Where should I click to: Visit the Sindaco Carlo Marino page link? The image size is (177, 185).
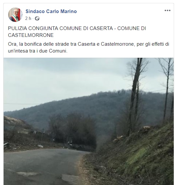[51, 11]
